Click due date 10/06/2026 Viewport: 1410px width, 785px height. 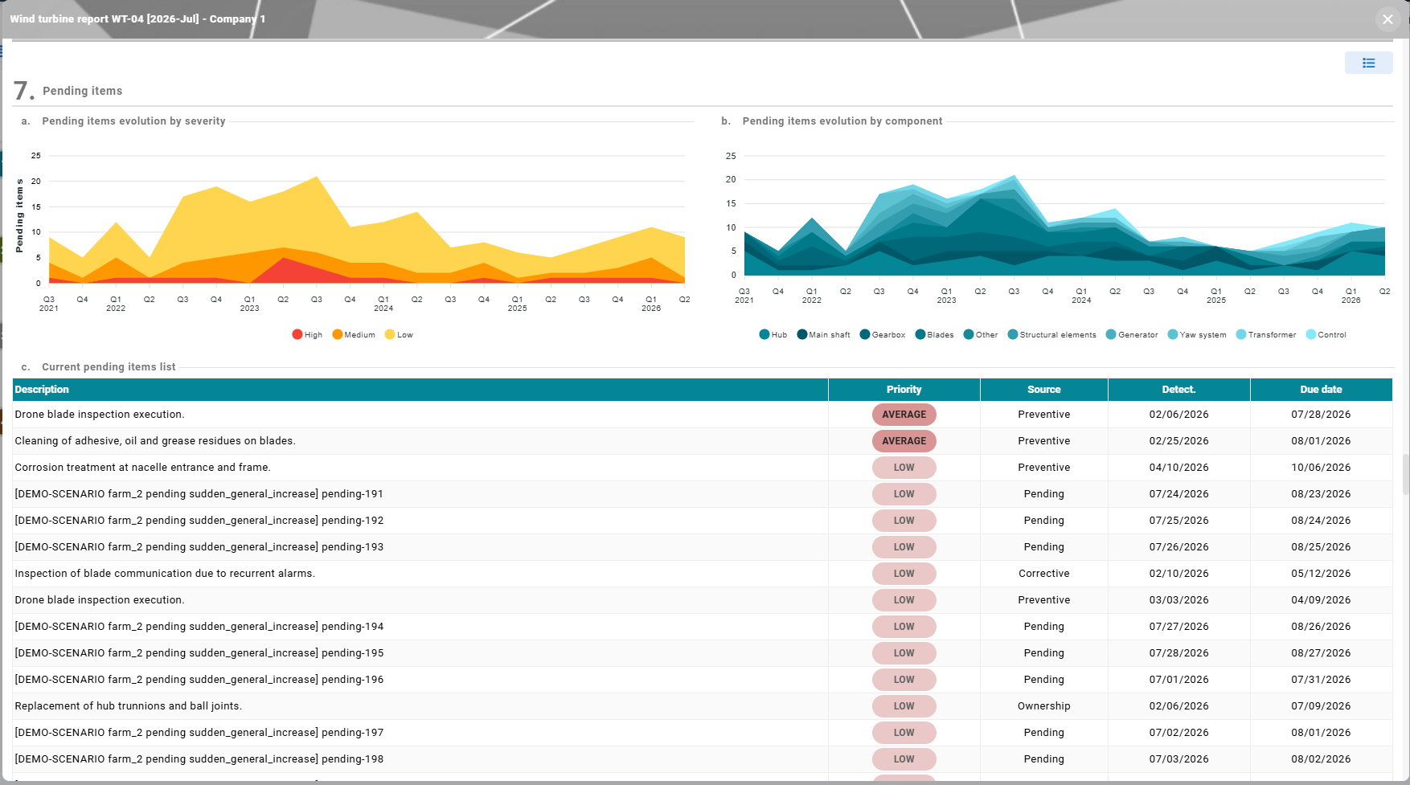[x=1322, y=468]
